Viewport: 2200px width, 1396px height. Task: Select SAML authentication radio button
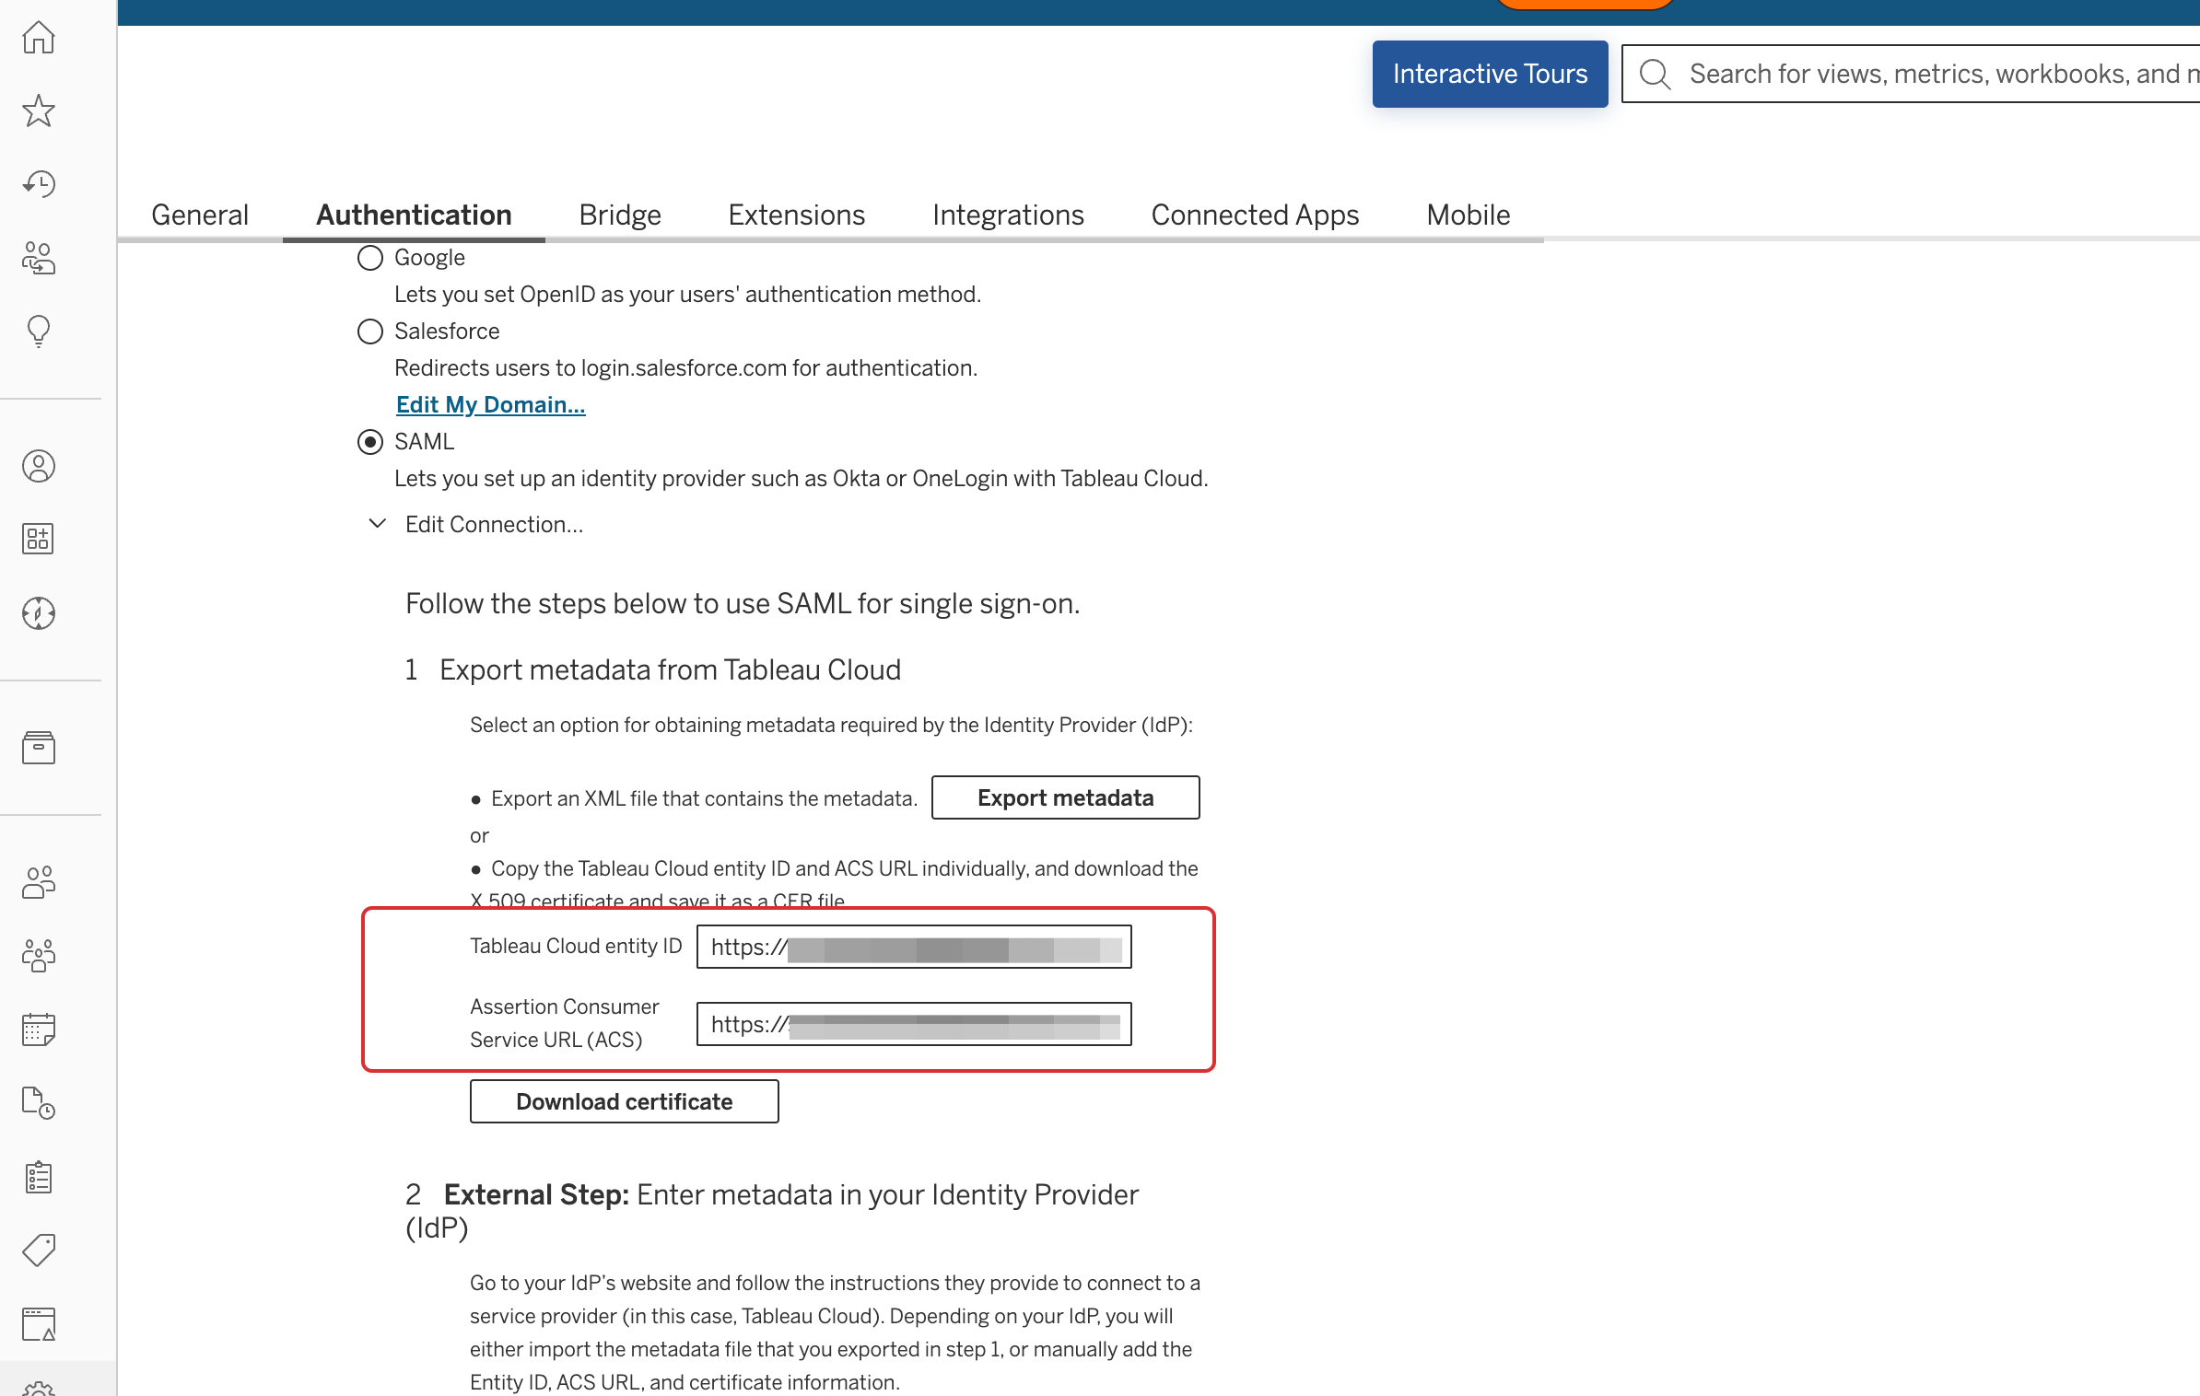coord(370,442)
